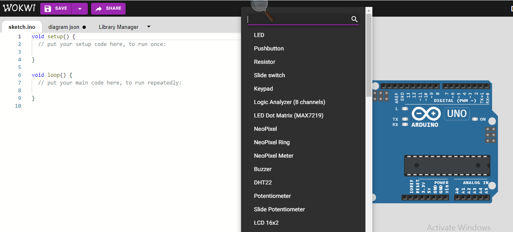Expand the file tabs dropdown arrow
The image size is (513, 232).
coord(149,27)
